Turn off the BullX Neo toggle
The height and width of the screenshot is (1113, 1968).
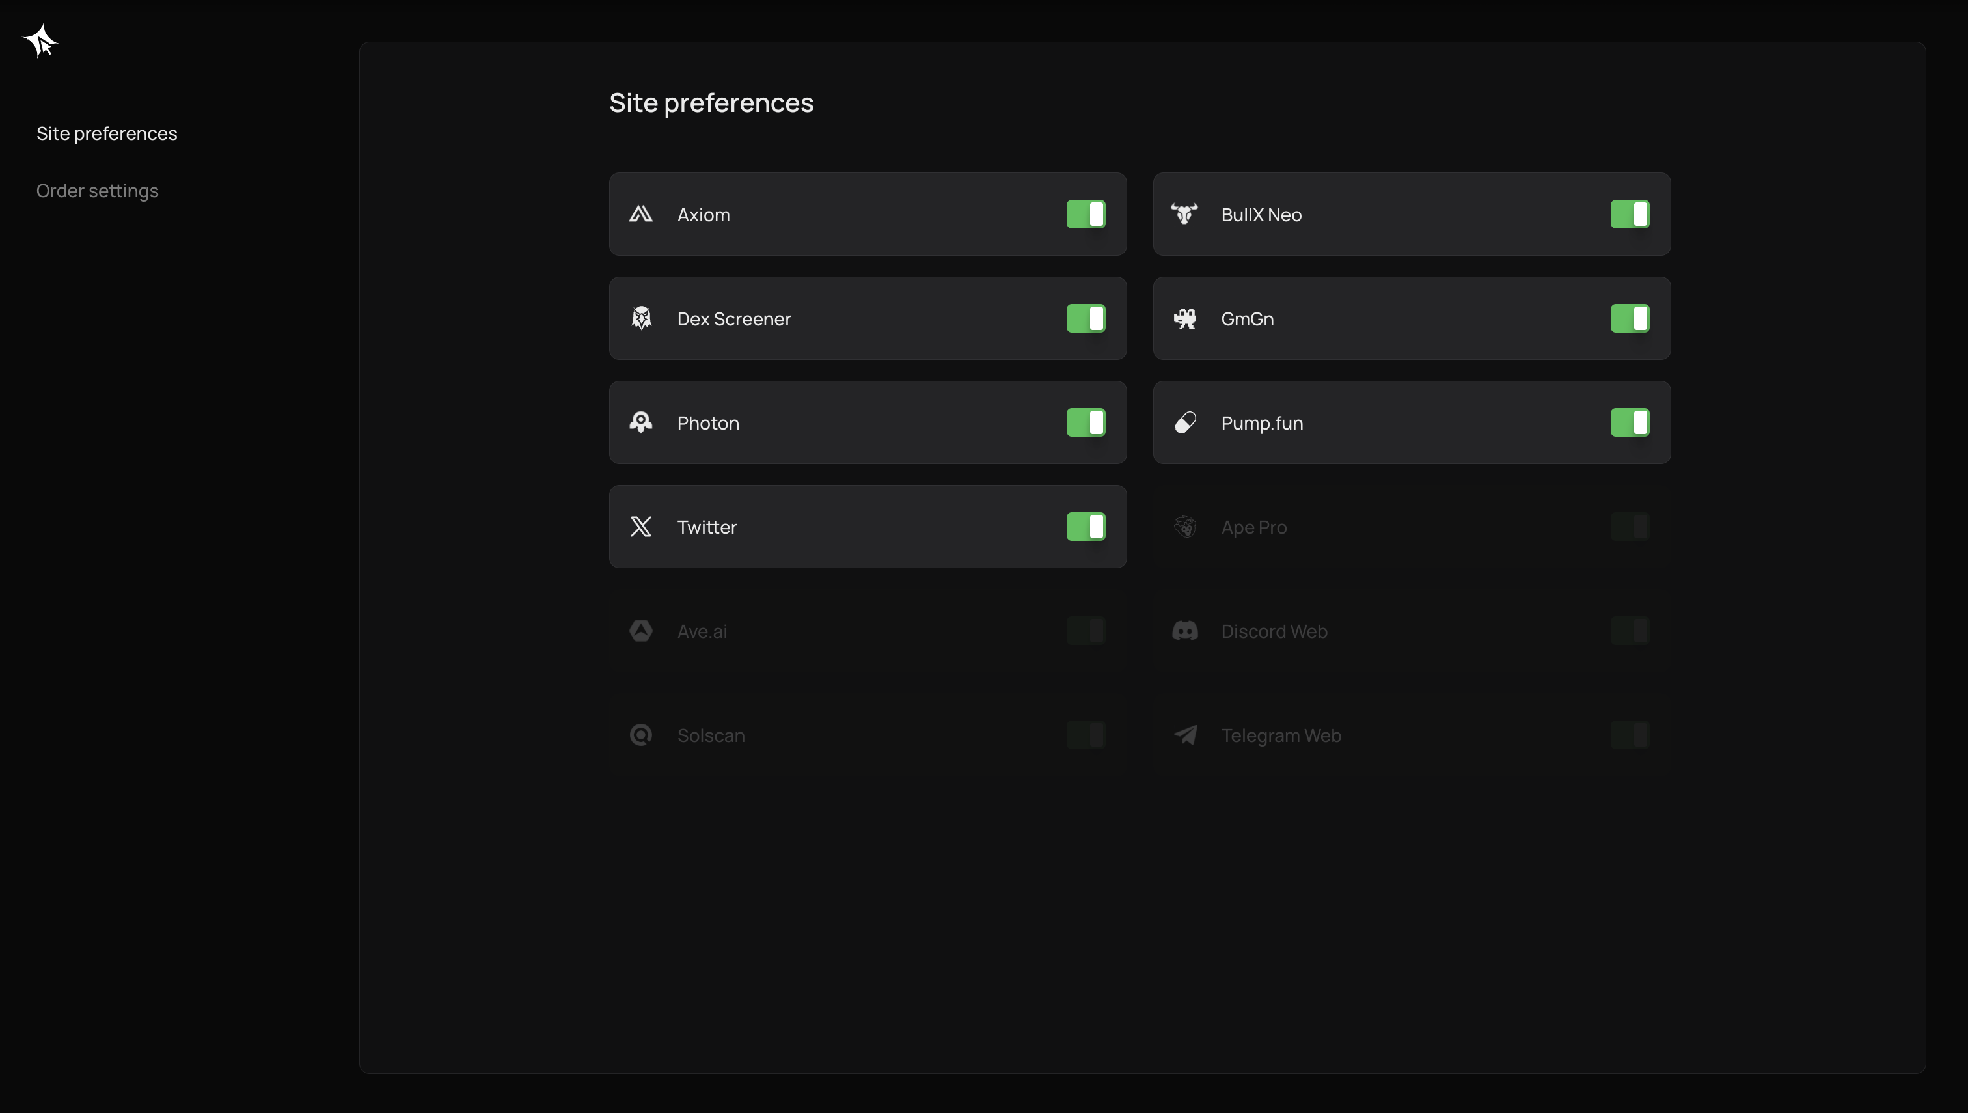point(1629,214)
